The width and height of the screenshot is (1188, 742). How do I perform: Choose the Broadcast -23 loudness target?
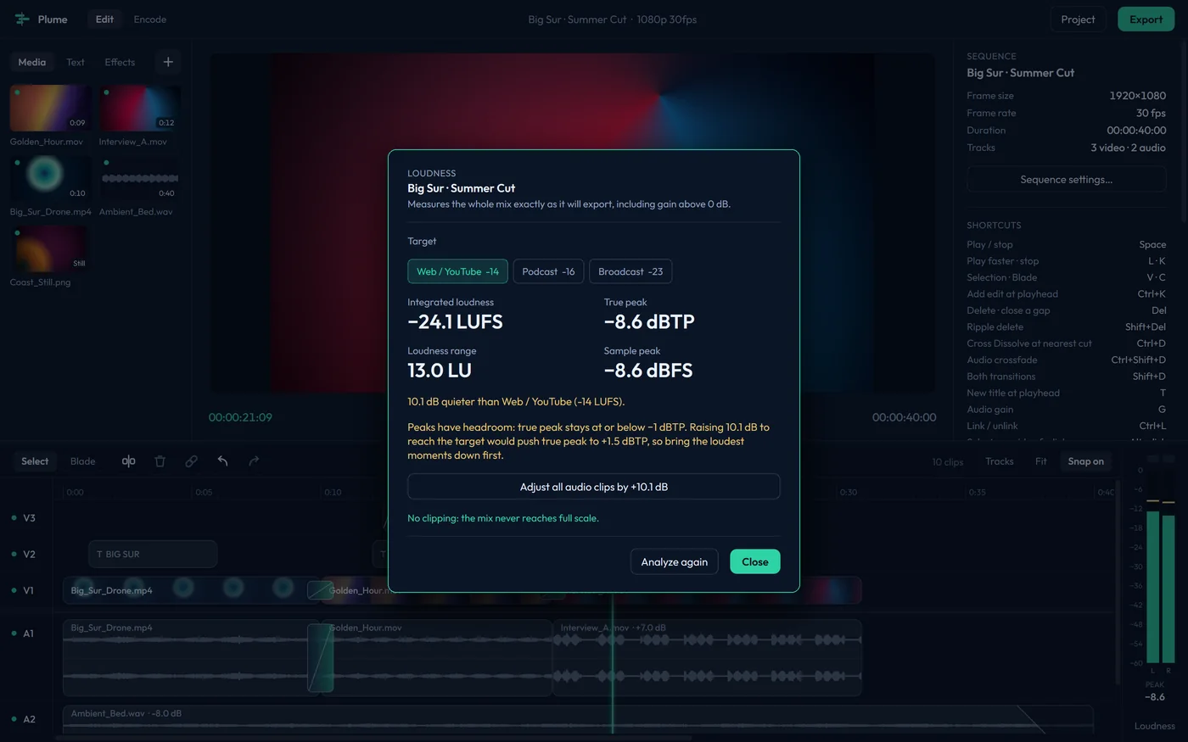pyautogui.click(x=630, y=271)
